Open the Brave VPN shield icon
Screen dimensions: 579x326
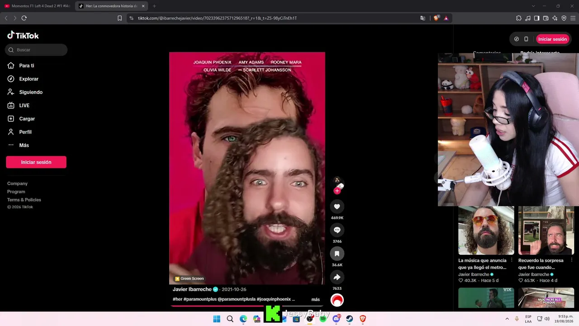pos(564,18)
